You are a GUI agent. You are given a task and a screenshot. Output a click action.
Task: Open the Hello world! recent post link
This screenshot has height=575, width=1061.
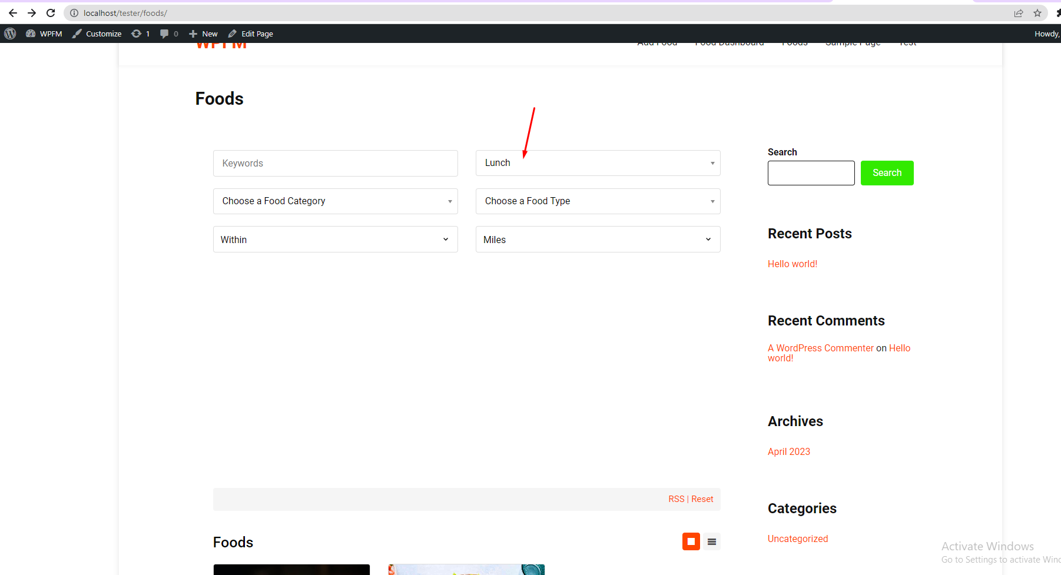tap(792, 263)
